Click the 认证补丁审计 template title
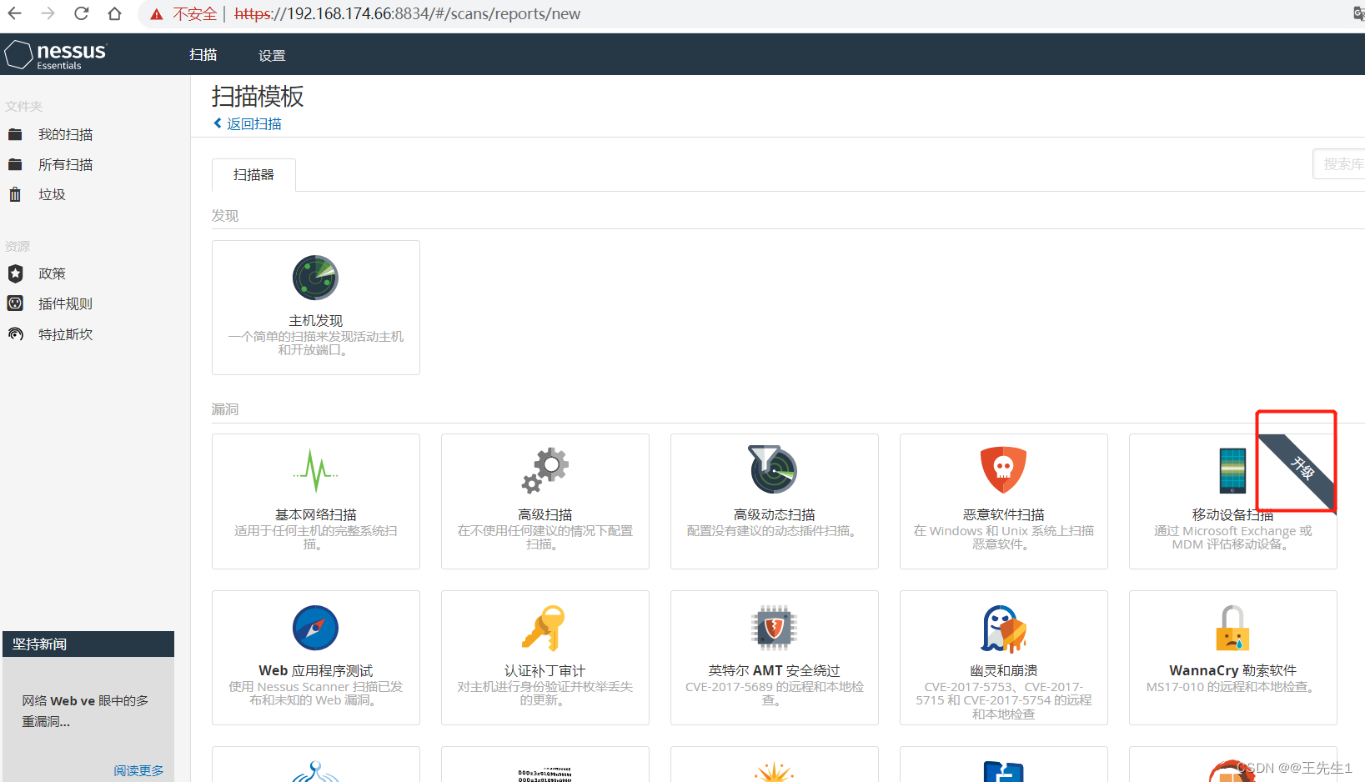This screenshot has height=782, width=1365. (x=544, y=671)
